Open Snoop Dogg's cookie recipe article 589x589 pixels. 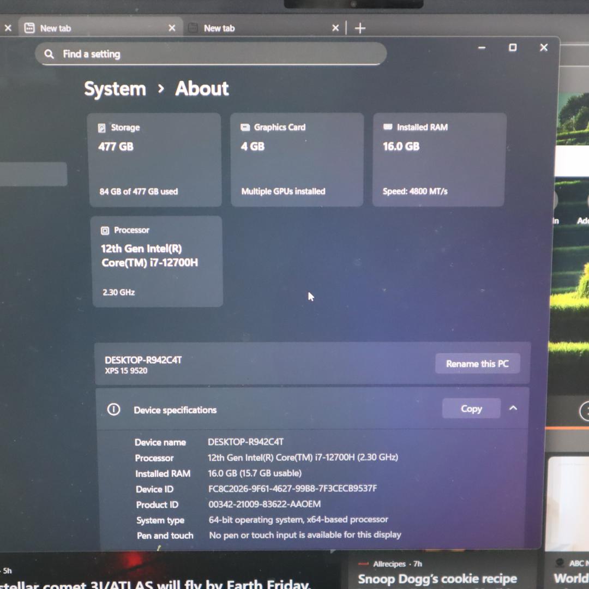pyautogui.click(x=437, y=579)
